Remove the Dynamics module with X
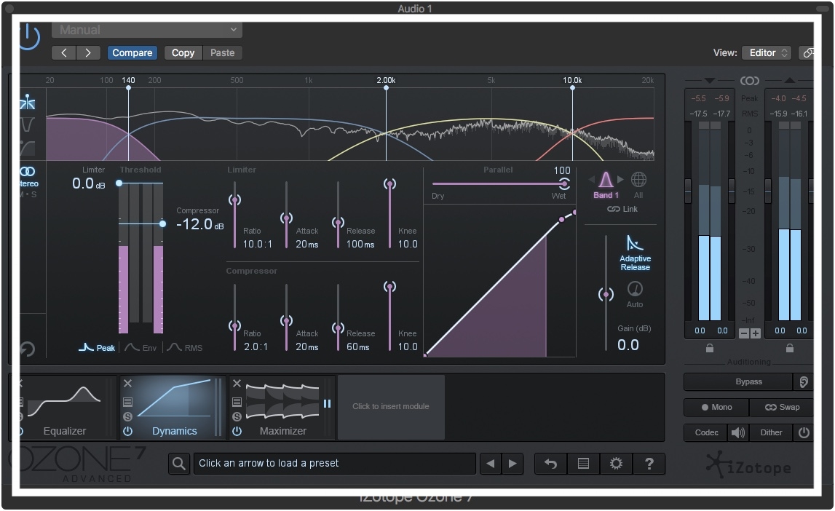This screenshot has height=511, width=835. point(128,383)
